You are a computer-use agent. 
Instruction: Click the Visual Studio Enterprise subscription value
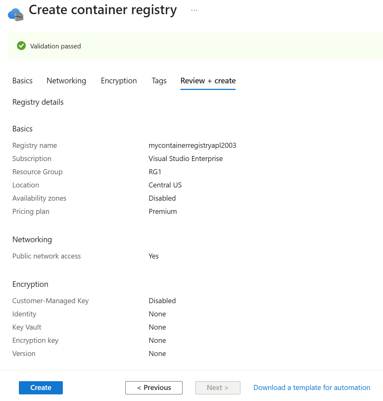point(186,159)
